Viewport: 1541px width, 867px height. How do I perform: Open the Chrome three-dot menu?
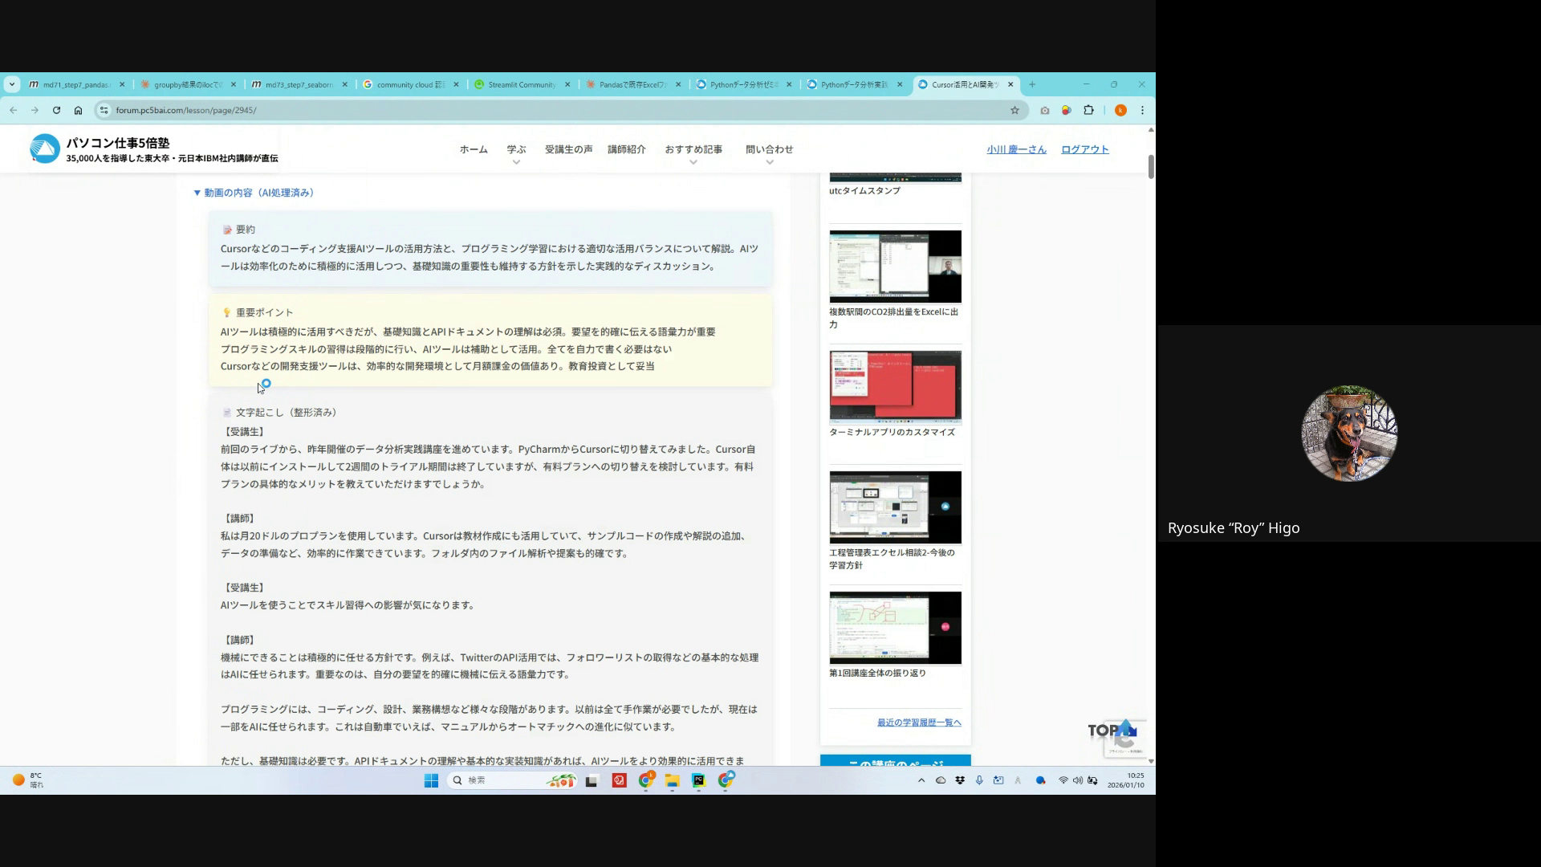[1142, 110]
